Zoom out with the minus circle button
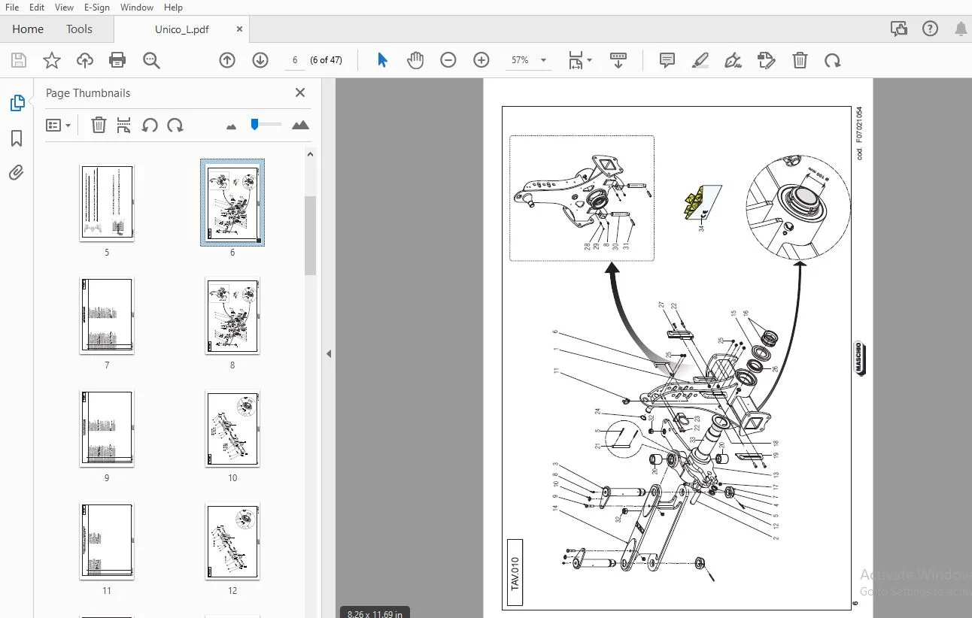 (448, 60)
